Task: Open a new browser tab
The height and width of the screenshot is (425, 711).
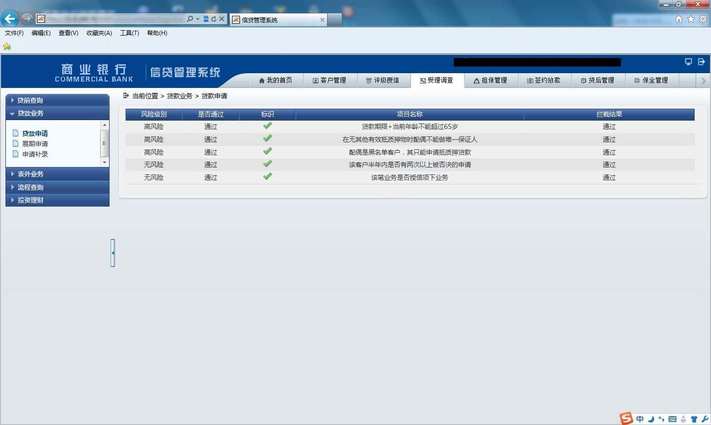Action: point(335,20)
